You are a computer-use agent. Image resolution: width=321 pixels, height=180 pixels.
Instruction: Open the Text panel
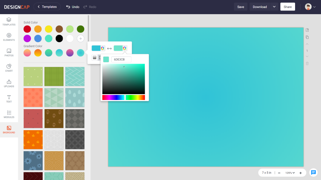(9, 99)
